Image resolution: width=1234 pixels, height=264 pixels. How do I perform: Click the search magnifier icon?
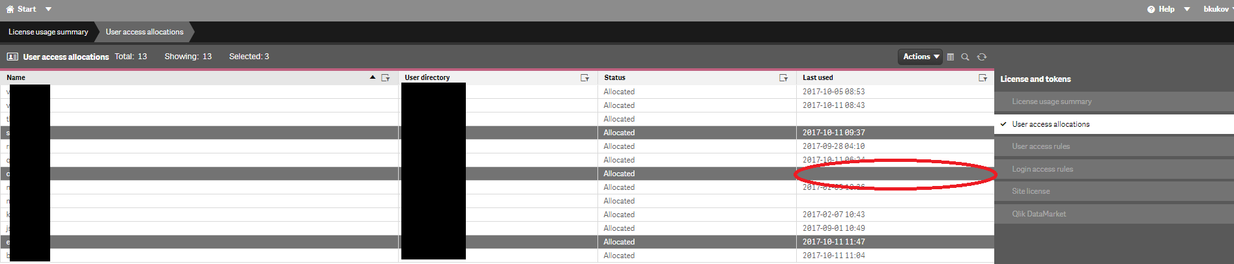(965, 57)
